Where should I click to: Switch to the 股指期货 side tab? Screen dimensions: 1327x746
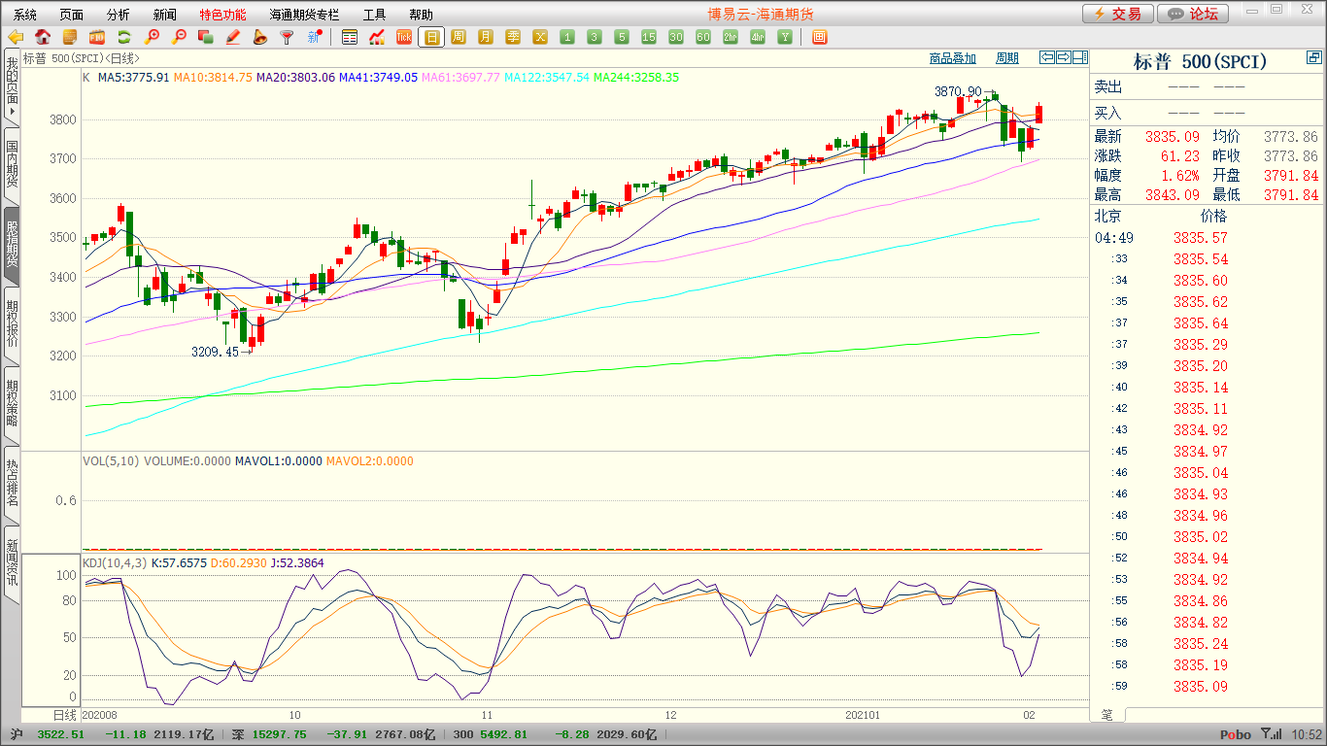click(x=12, y=244)
